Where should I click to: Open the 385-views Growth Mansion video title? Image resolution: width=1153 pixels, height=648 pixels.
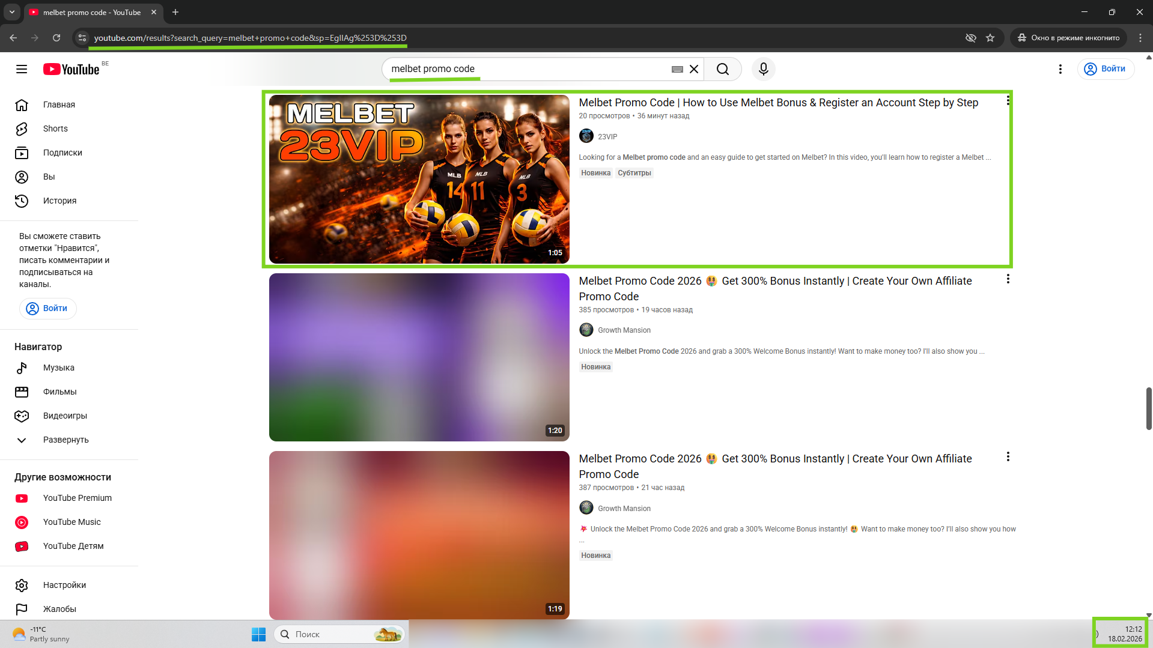tap(775, 289)
